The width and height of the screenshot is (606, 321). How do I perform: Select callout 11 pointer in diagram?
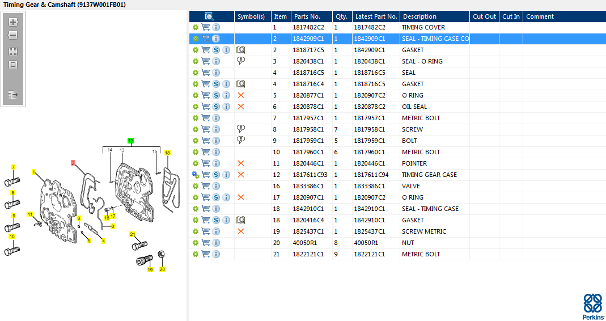point(30,214)
